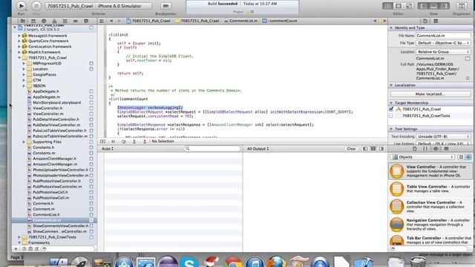Image resolution: width=475 pixels, height=267 pixels.
Task: Open the scheme selector 70857251_Pub_Crawl
Action: tap(70, 6)
